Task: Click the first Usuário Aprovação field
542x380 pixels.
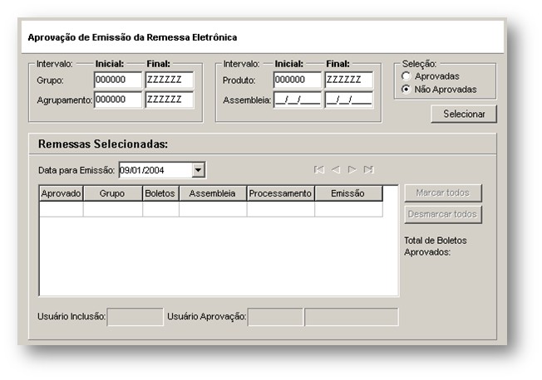Action: pos(275,317)
